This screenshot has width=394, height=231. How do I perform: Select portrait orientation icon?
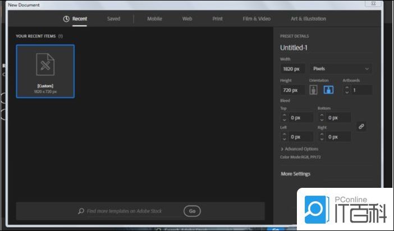point(313,90)
